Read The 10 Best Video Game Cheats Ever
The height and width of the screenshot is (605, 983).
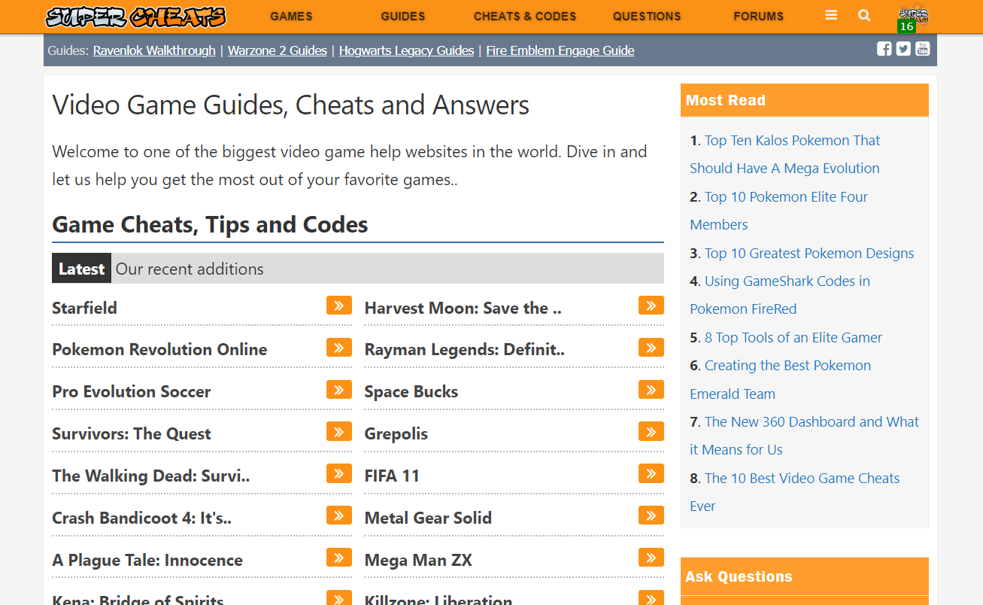(794, 492)
